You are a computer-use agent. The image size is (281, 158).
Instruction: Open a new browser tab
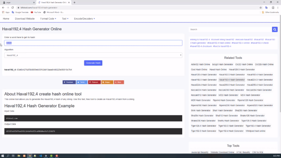click(74, 2)
